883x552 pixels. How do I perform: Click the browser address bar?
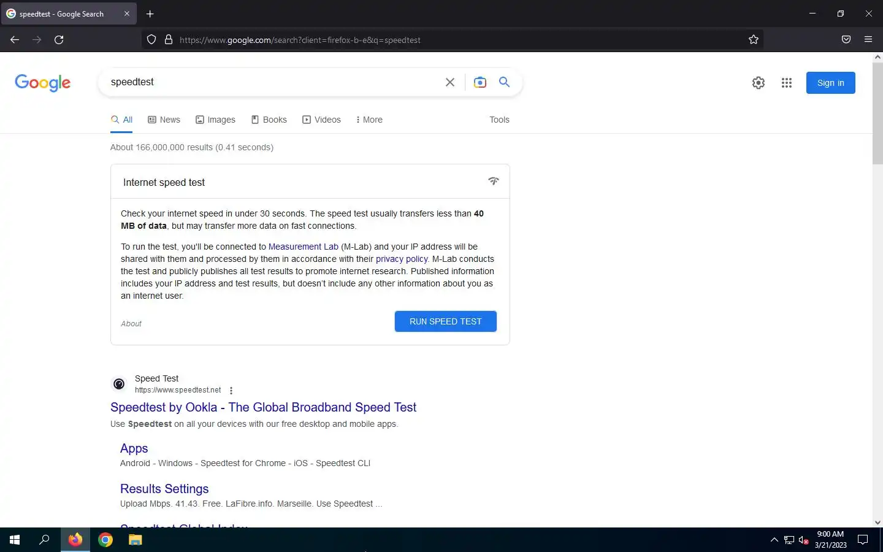pyautogui.click(x=454, y=40)
